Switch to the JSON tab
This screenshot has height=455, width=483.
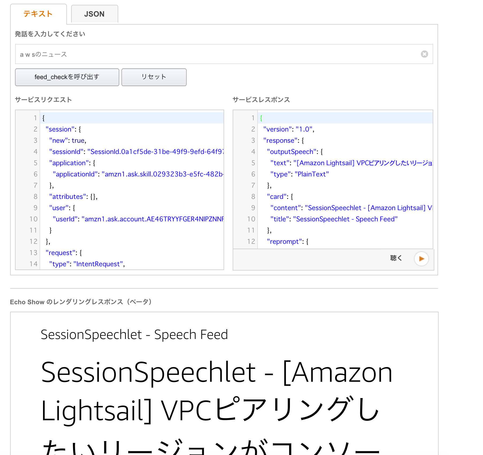tap(94, 14)
